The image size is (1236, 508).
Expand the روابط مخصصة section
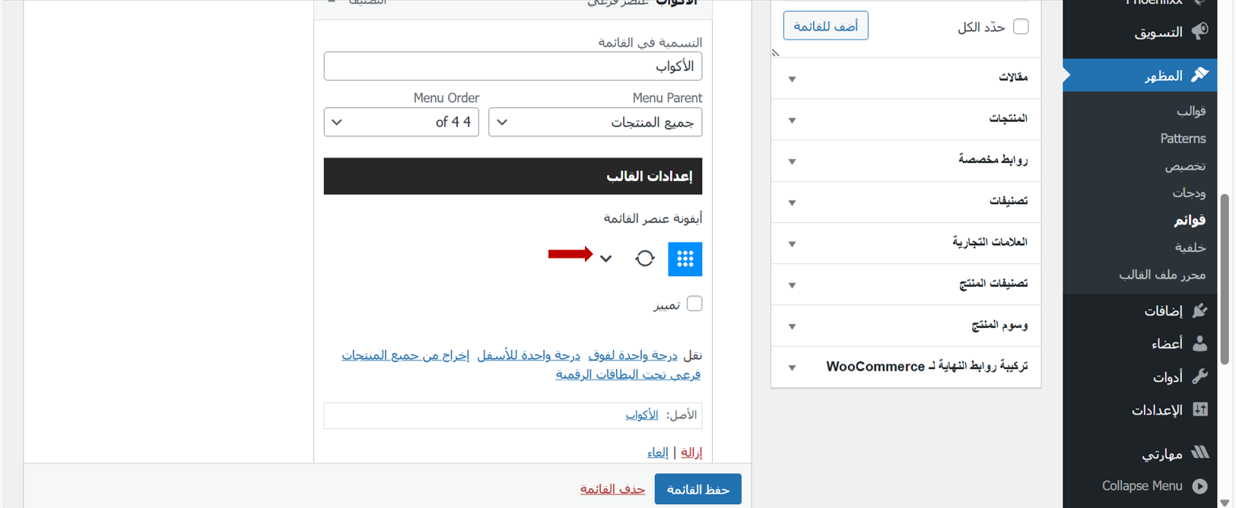(x=905, y=160)
